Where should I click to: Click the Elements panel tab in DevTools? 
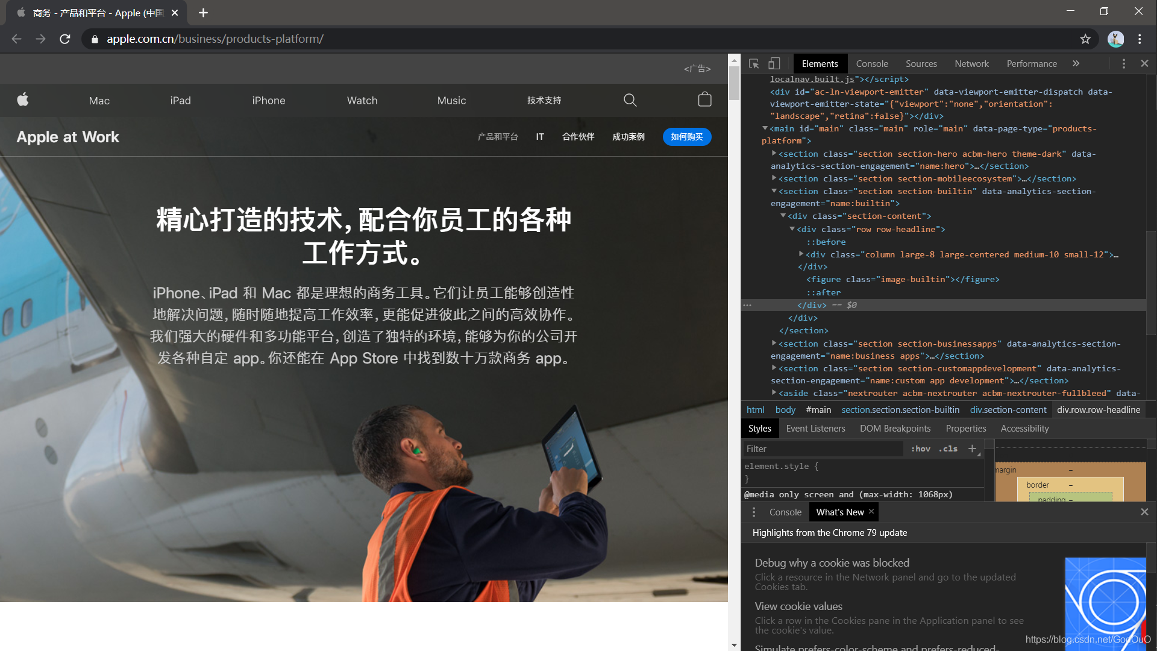[x=820, y=63]
